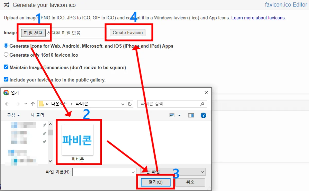Click the refresh icon beside the address bar

[130, 104]
